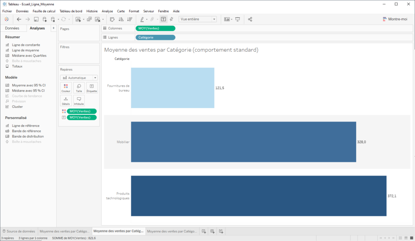
Task: Select Ligne de constante analytics item
Action: (x=26, y=45)
